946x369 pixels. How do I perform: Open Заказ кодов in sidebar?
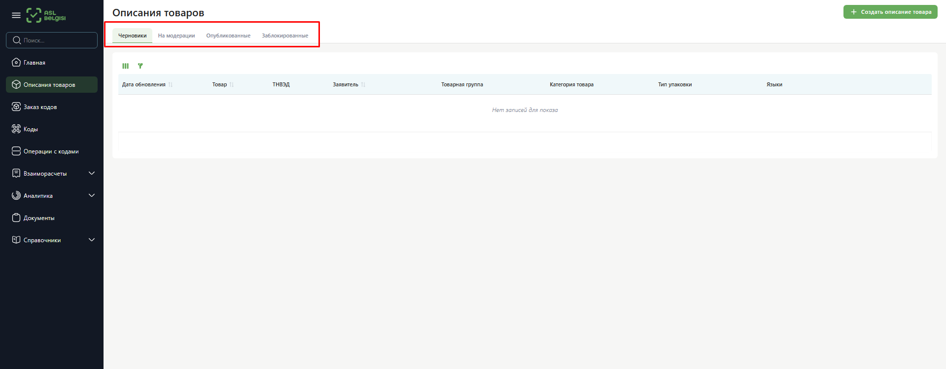point(40,107)
